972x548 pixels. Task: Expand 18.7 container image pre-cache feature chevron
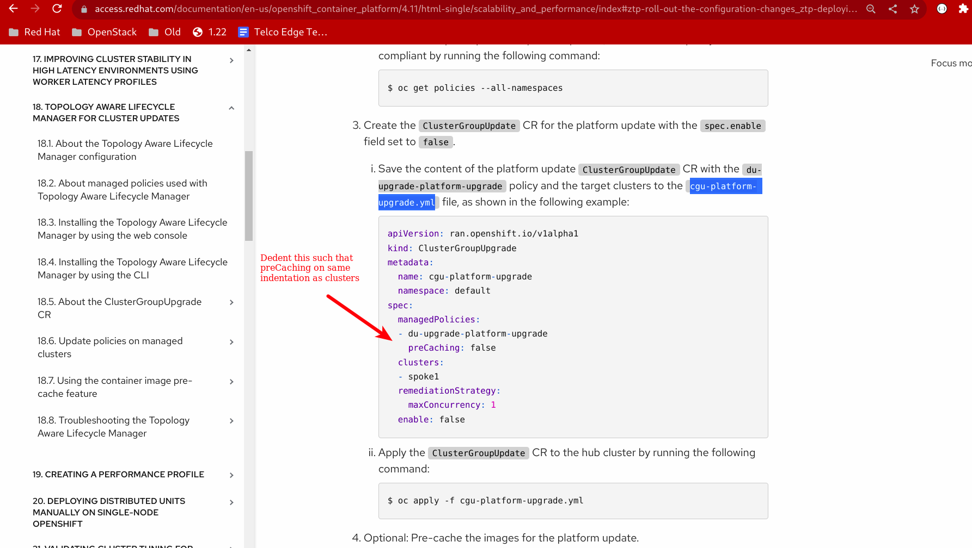point(231,382)
